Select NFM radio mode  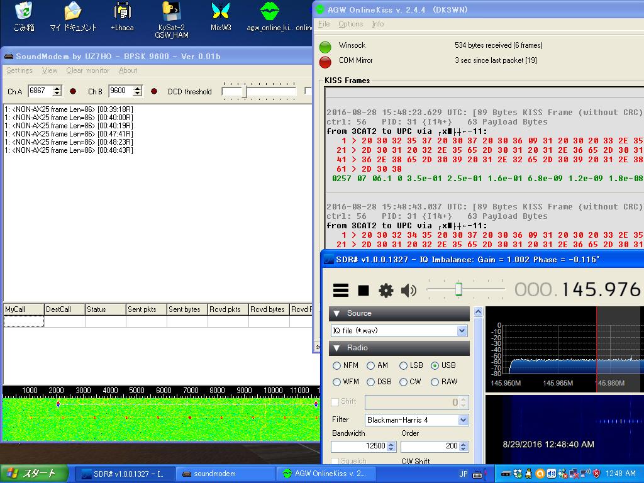[x=345, y=365]
